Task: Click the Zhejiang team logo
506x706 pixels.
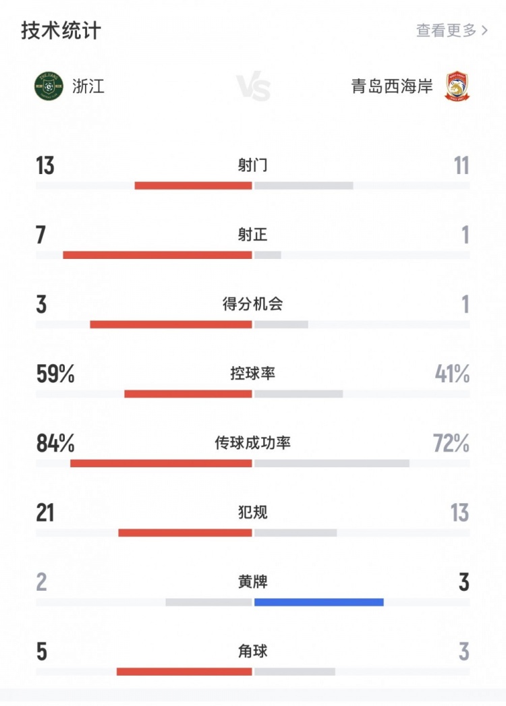Action: (49, 86)
